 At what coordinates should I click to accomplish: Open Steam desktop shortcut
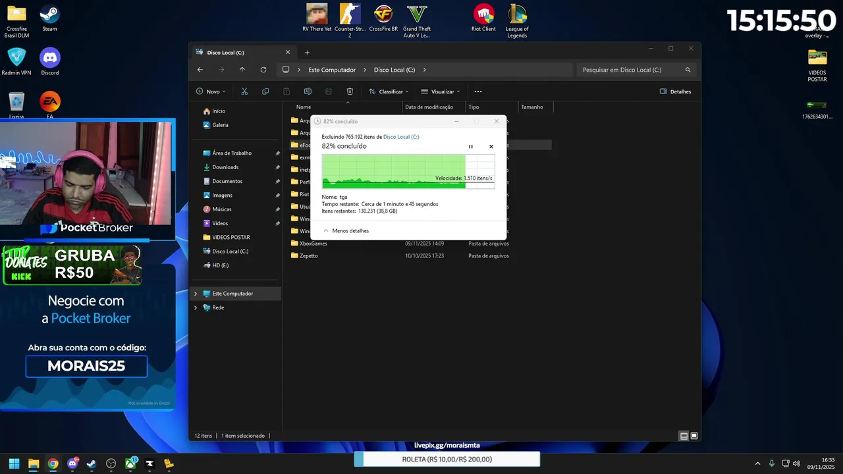[49, 18]
